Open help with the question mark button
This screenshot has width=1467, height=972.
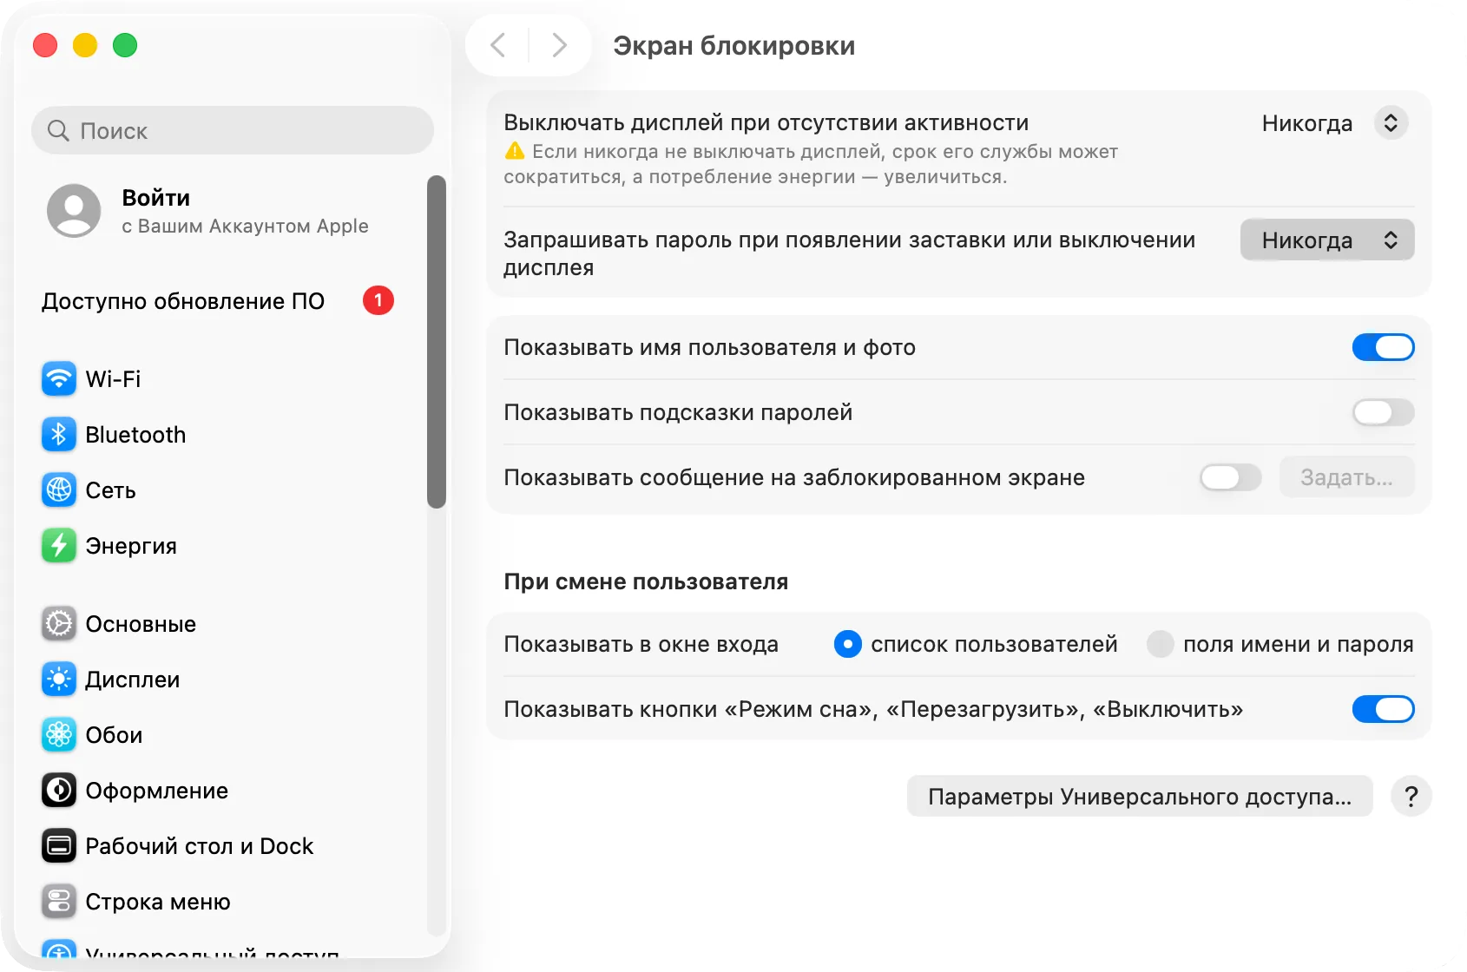[1411, 796]
